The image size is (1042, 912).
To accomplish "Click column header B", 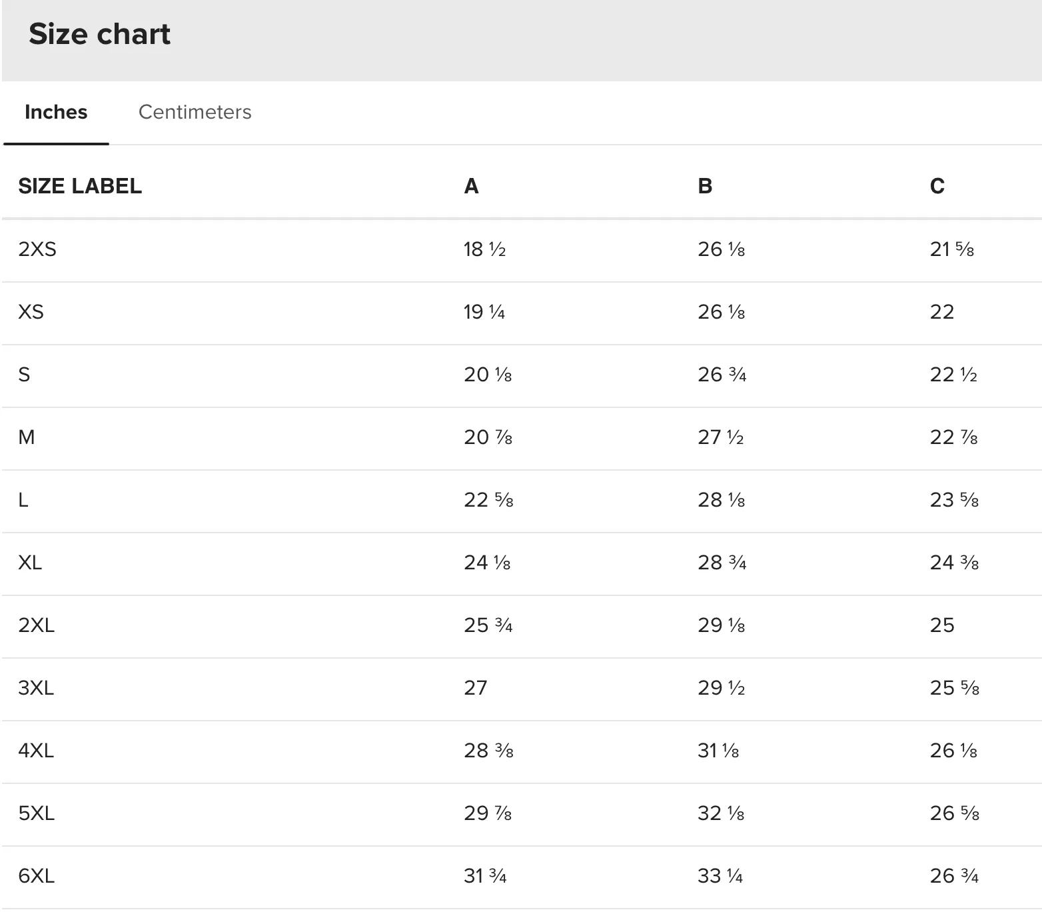I will (x=705, y=186).
